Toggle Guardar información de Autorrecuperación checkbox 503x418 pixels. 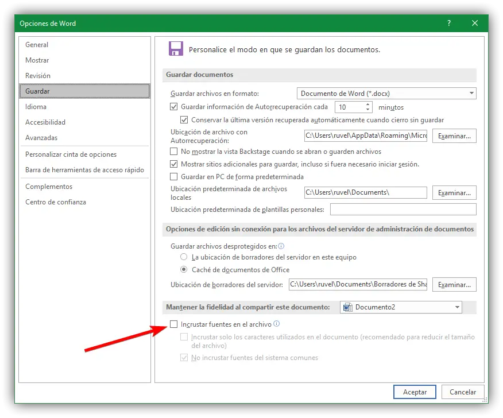coord(173,106)
